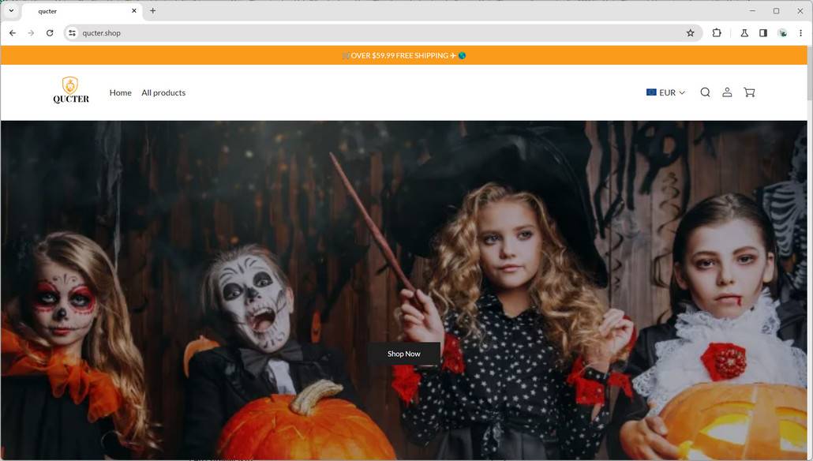Reload the current page
The height and width of the screenshot is (461, 813).
[50, 32]
